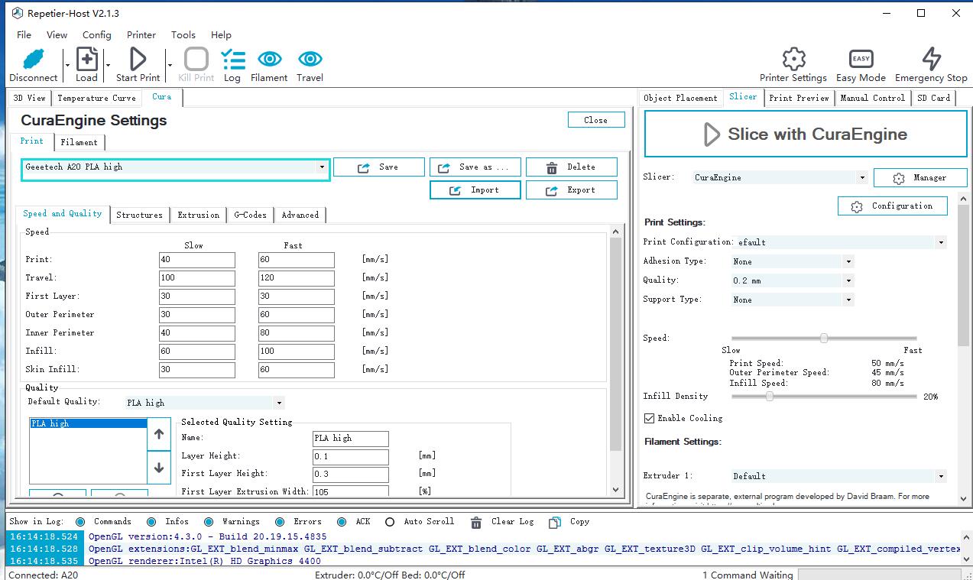The width and height of the screenshot is (973, 580).
Task: Move PLA high quality up arrow
Action: 159,434
